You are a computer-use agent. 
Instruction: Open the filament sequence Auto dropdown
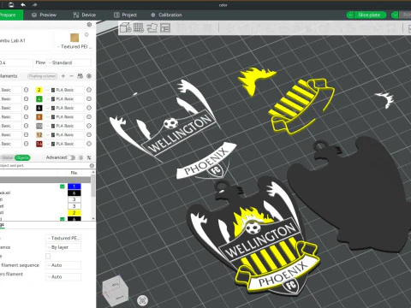(x=63, y=265)
